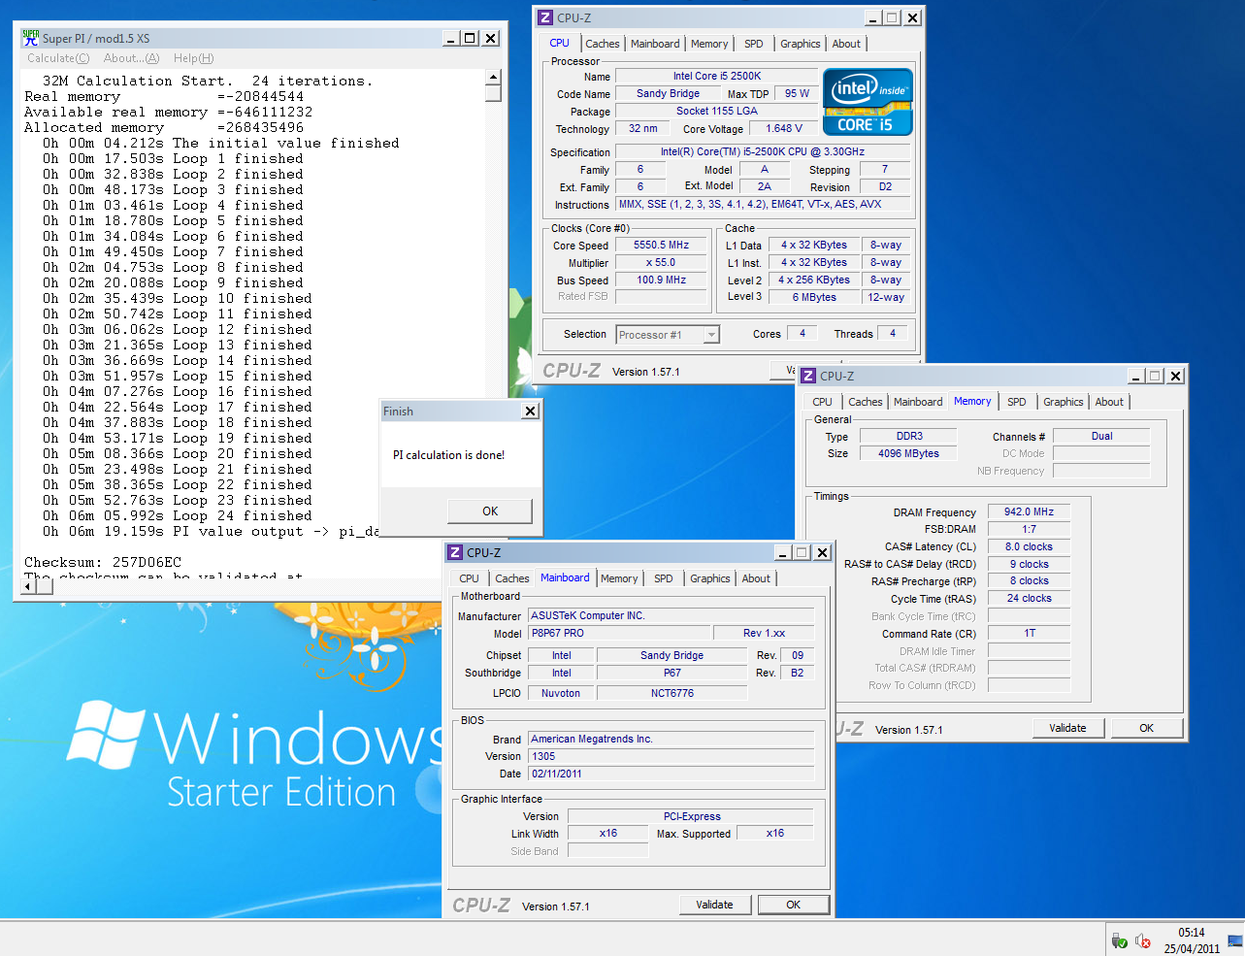
Task: Switch to the CPU tab in the Memory timings window
Action: (823, 402)
